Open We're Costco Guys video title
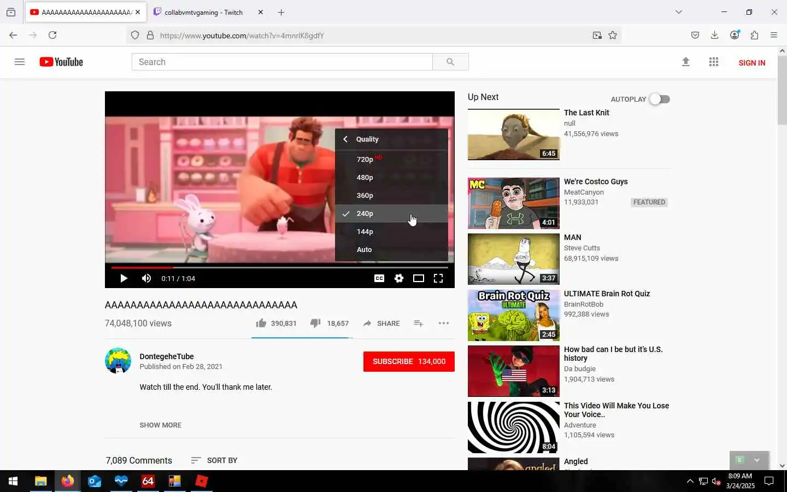787x492 pixels. pos(596,181)
